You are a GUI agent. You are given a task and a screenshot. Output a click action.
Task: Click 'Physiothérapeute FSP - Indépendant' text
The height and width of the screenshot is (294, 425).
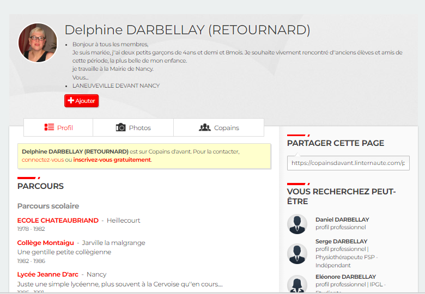347,261
